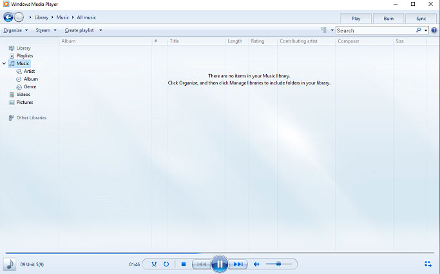Click the Library breadcrumb

[x=41, y=17]
